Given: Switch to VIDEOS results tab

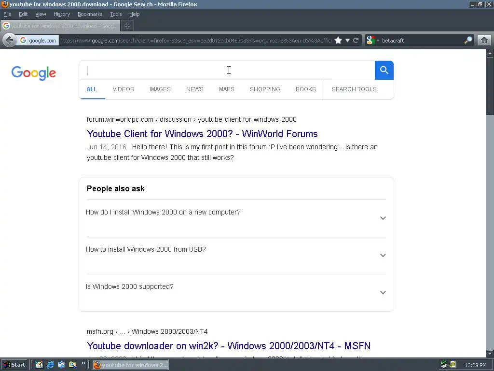Looking at the screenshot, I should (x=123, y=89).
